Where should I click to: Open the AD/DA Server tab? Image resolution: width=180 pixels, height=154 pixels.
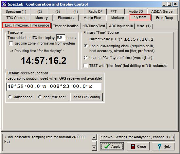coord(162,11)
